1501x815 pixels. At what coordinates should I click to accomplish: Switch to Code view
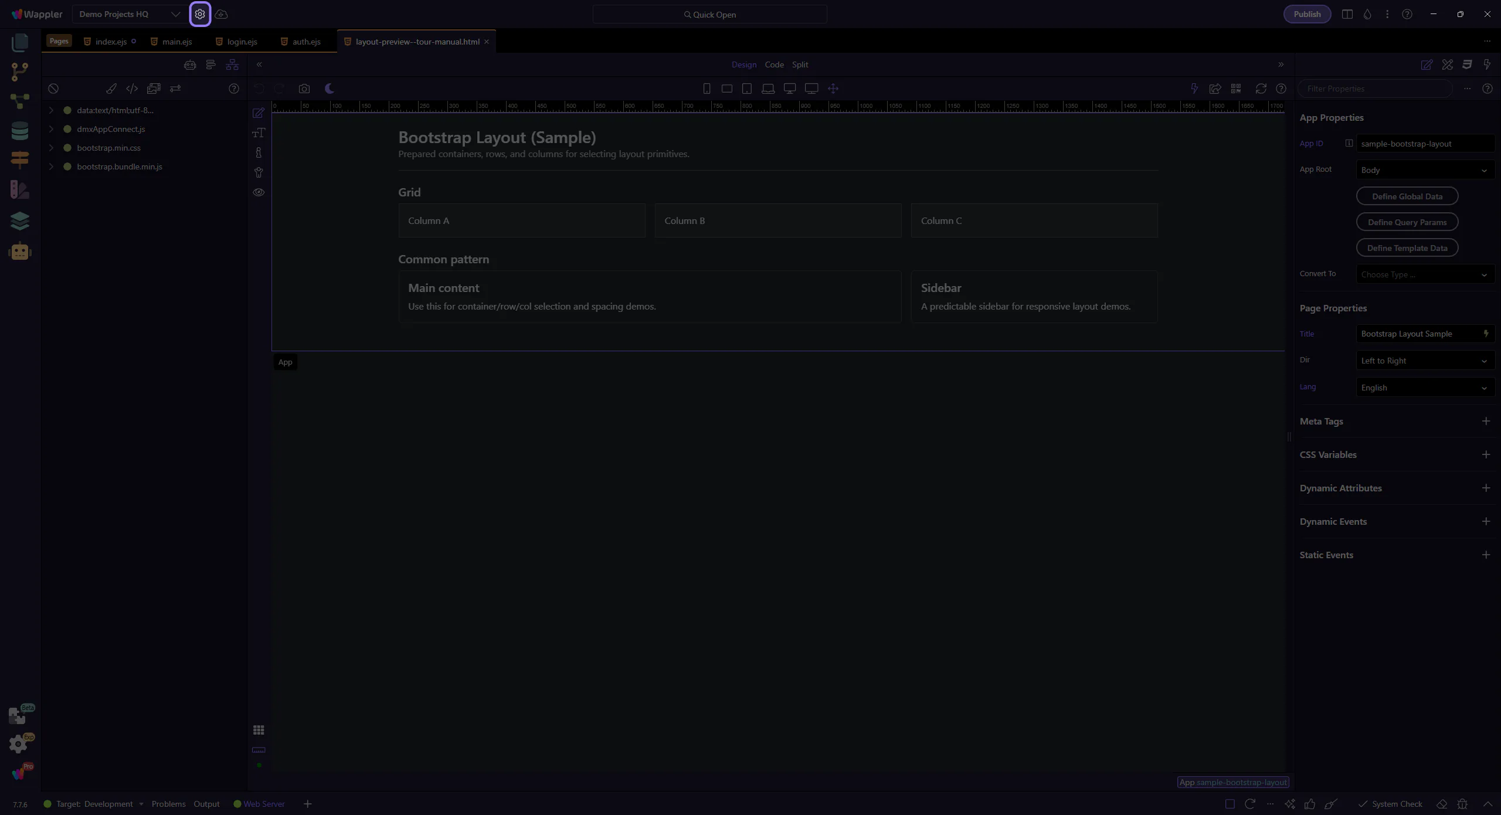(x=774, y=64)
